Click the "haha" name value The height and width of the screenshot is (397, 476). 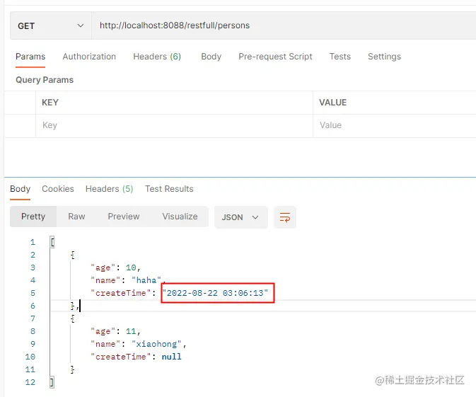click(x=146, y=280)
